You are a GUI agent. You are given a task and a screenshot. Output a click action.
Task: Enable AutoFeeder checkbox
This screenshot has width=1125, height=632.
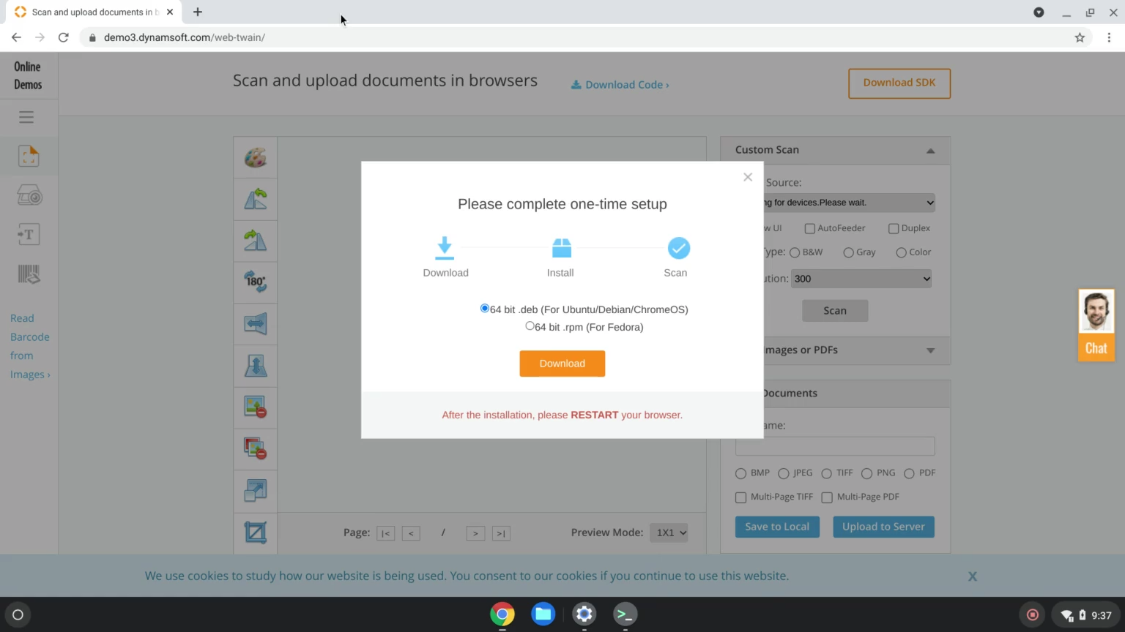click(810, 228)
